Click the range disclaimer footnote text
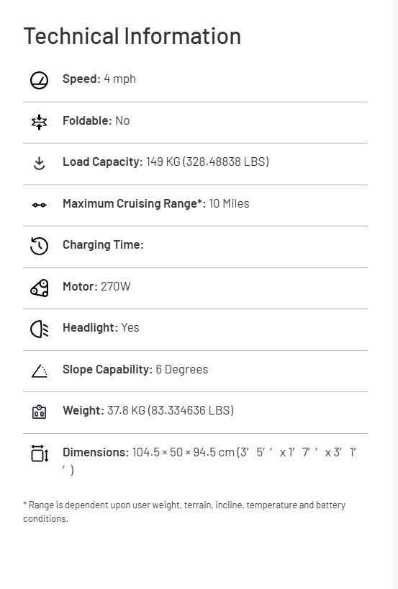This screenshot has width=398, height=589. pos(184,512)
